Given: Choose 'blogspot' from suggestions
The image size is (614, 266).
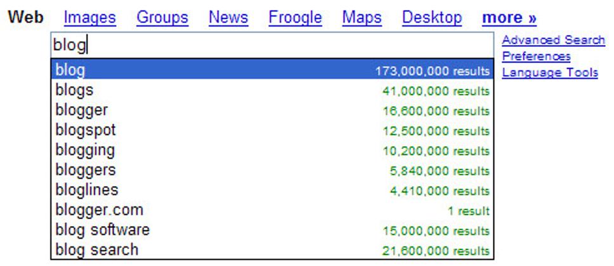Looking at the screenshot, I should 272,130.
